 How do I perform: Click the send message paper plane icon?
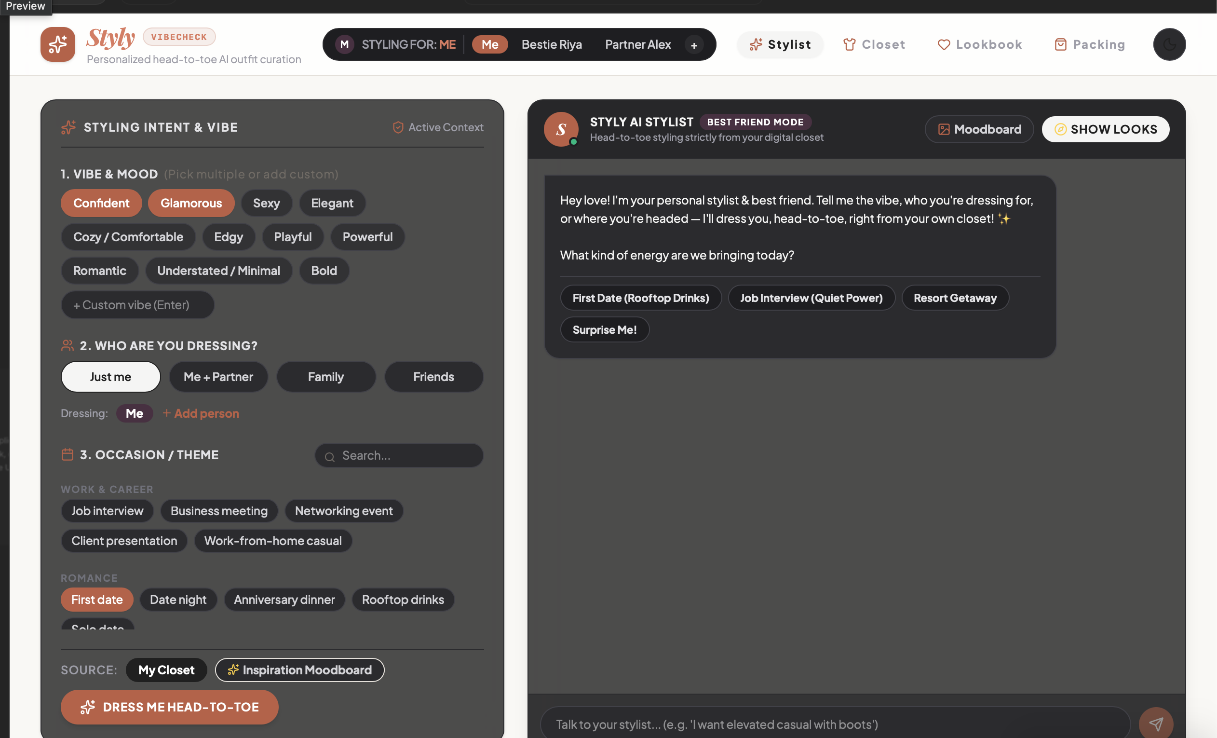pyautogui.click(x=1156, y=724)
